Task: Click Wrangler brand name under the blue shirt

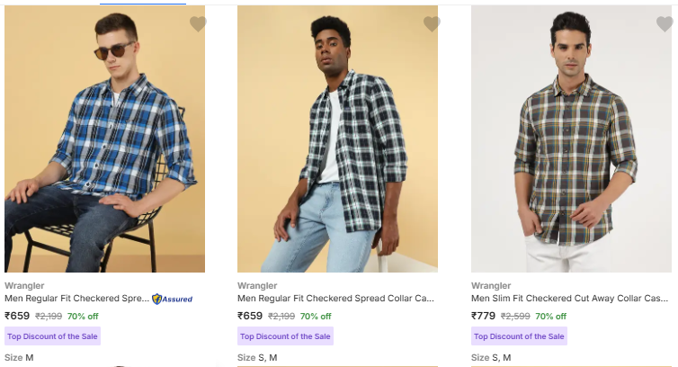Action: (x=24, y=286)
